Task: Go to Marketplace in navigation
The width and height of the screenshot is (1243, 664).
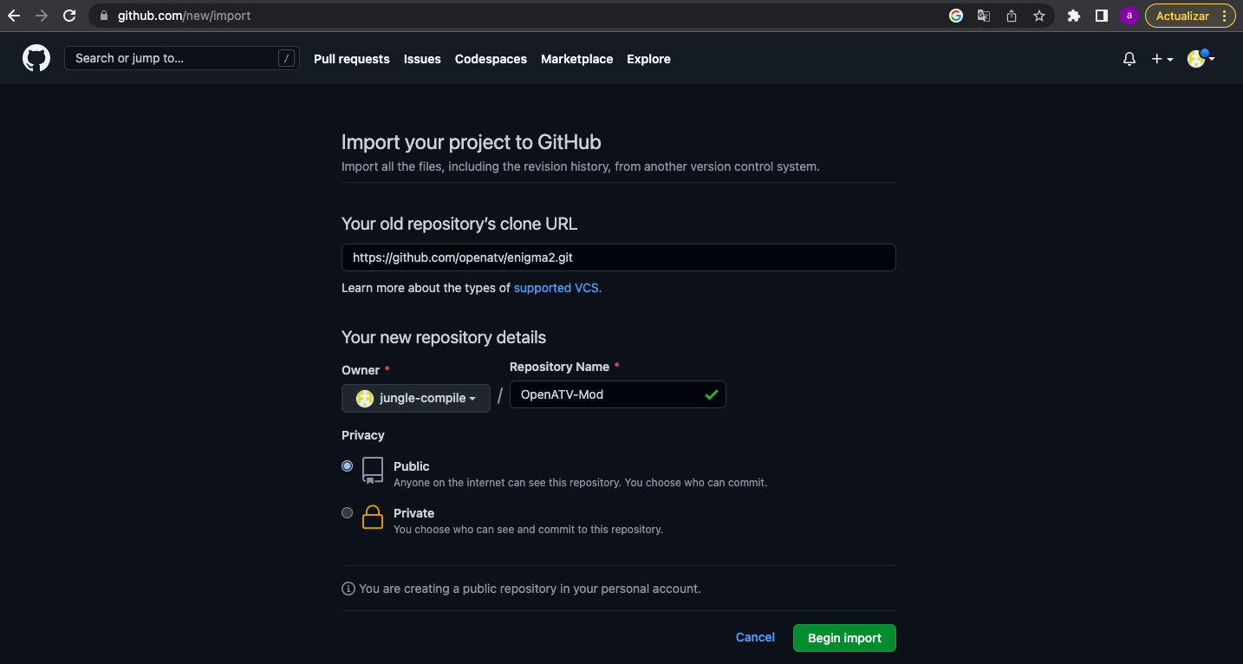Action: 576,59
